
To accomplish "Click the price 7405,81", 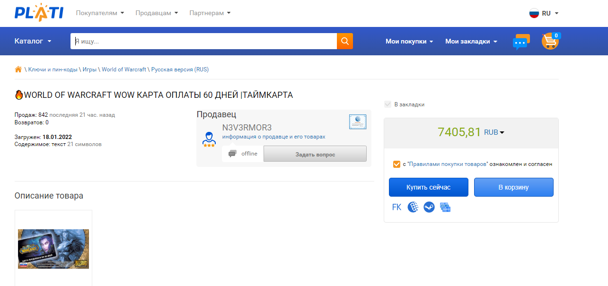I will pyautogui.click(x=459, y=132).
